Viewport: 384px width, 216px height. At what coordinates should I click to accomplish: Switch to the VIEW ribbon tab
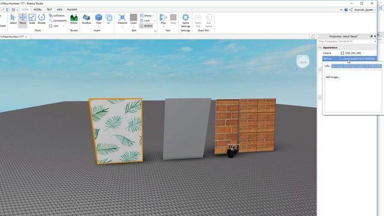click(x=59, y=10)
